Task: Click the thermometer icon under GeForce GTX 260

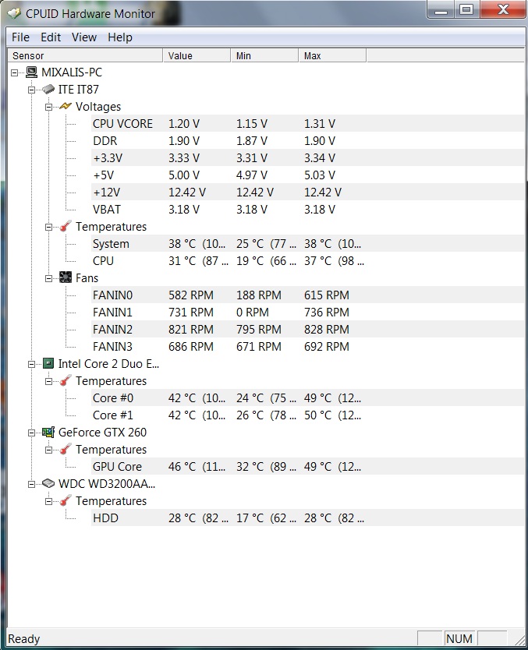Action: click(65, 450)
